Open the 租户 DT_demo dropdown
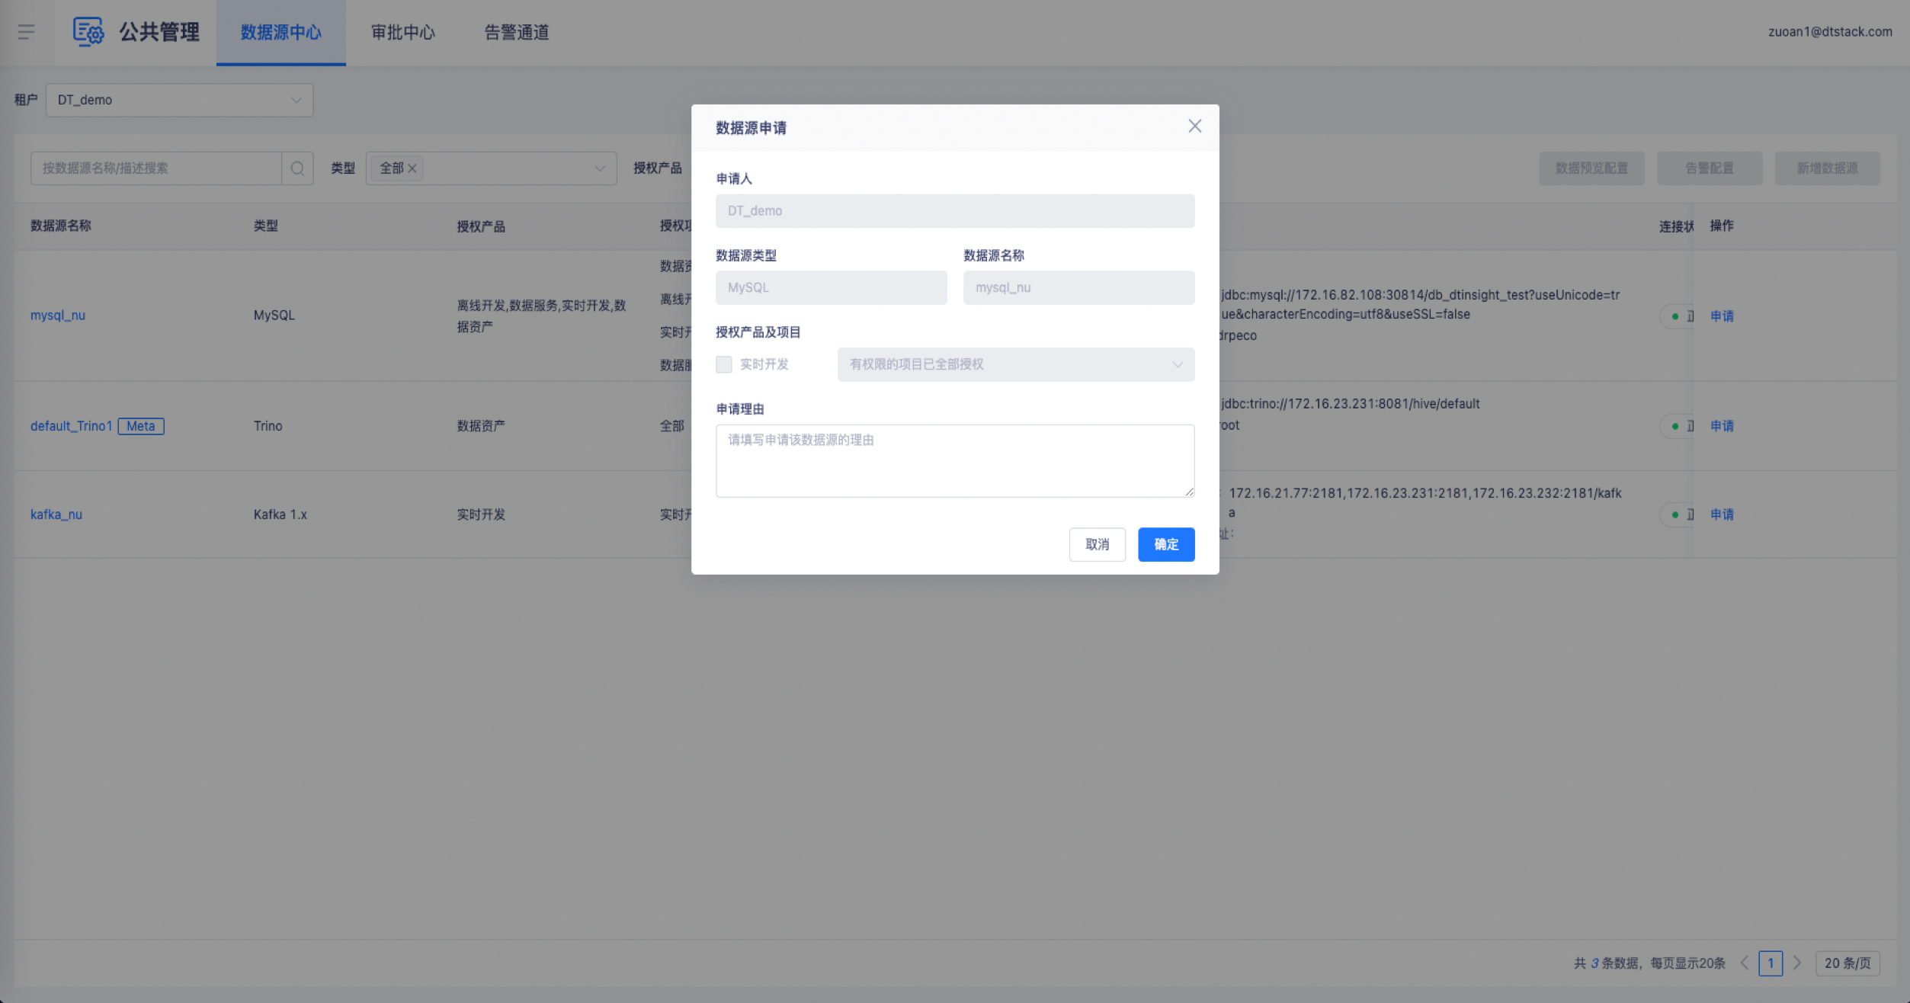This screenshot has width=1910, height=1003. [x=180, y=100]
